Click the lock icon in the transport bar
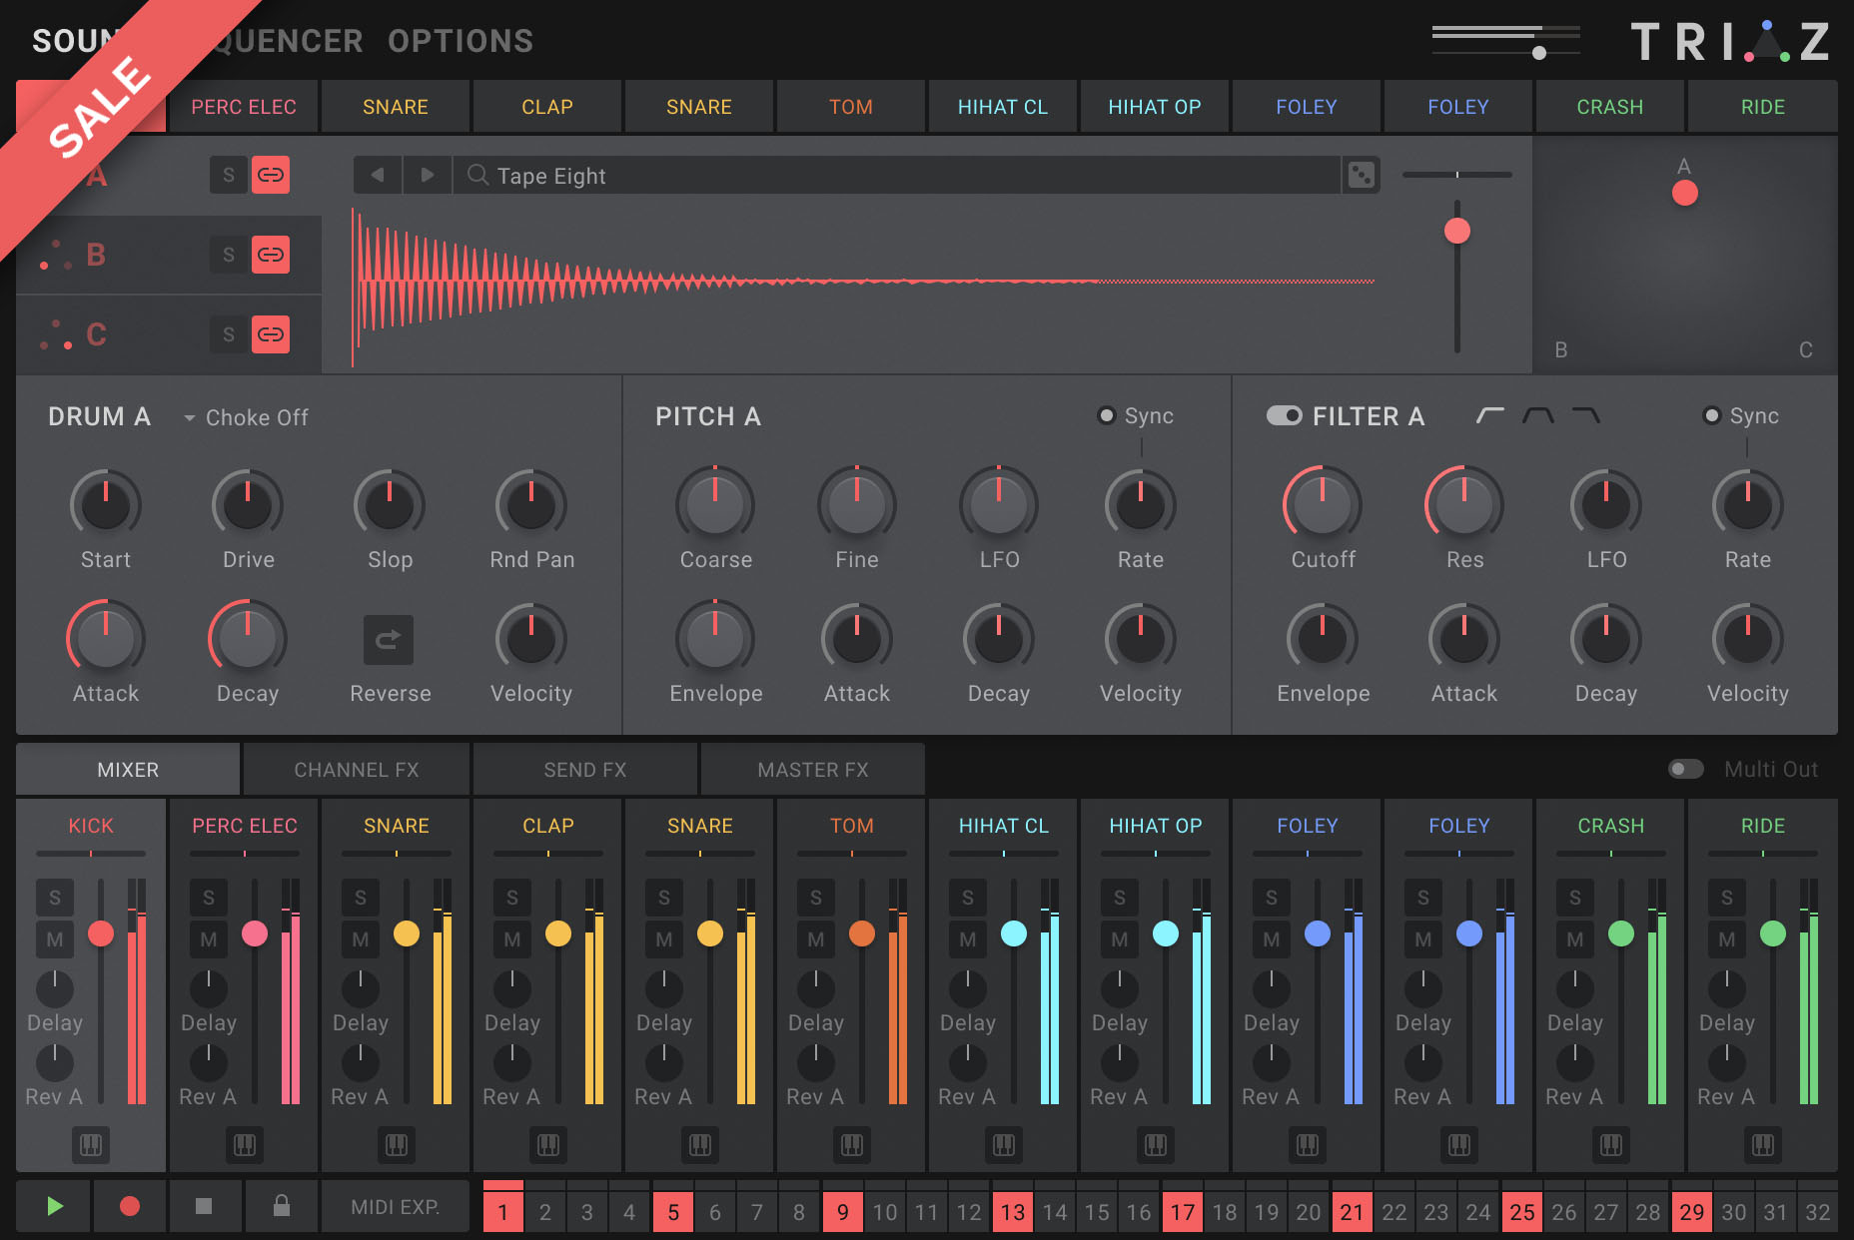Screen dimensions: 1854x1240 (282, 1206)
